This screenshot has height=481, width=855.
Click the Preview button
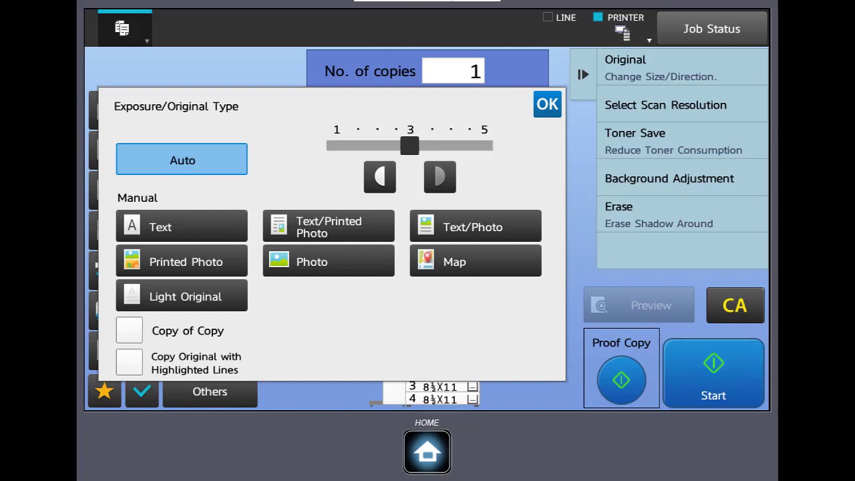click(x=639, y=305)
